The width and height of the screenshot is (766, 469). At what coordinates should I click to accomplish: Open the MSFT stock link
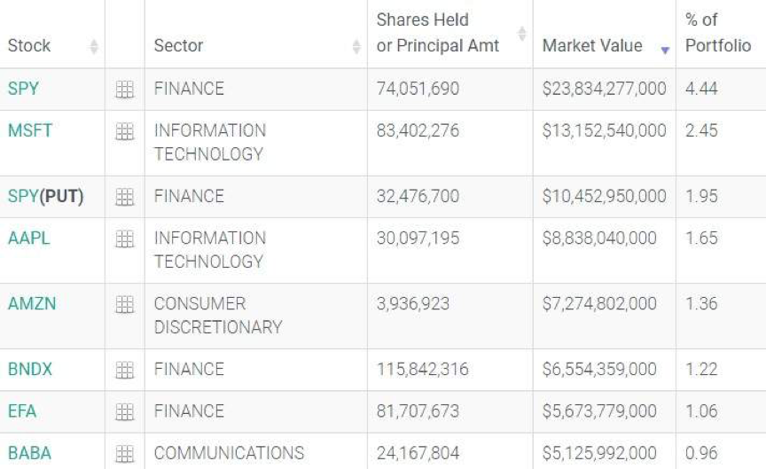point(29,130)
